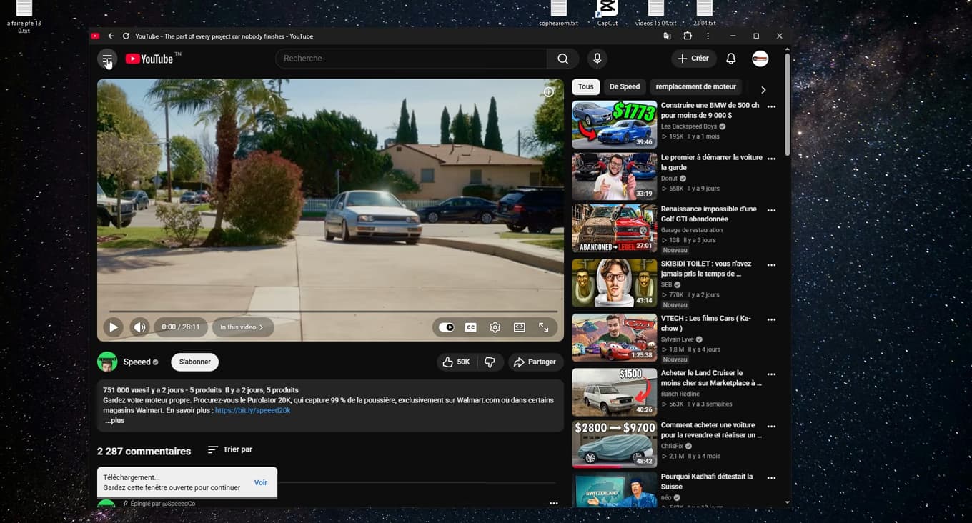
Task: Open 'VTECH : Les films Cars' title
Action: pyautogui.click(x=706, y=323)
